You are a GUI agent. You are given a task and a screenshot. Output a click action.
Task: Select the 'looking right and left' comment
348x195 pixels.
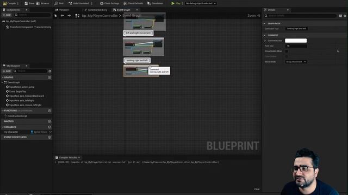click(137, 60)
